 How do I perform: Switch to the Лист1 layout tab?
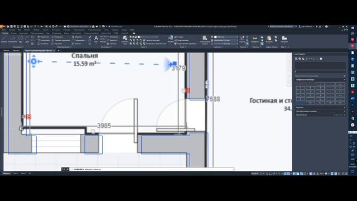pos(15,174)
